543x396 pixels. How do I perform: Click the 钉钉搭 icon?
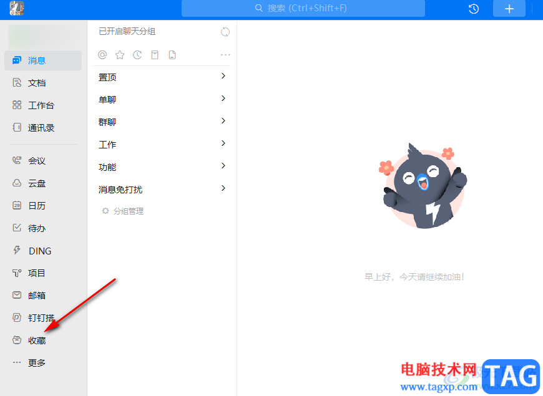point(17,317)
